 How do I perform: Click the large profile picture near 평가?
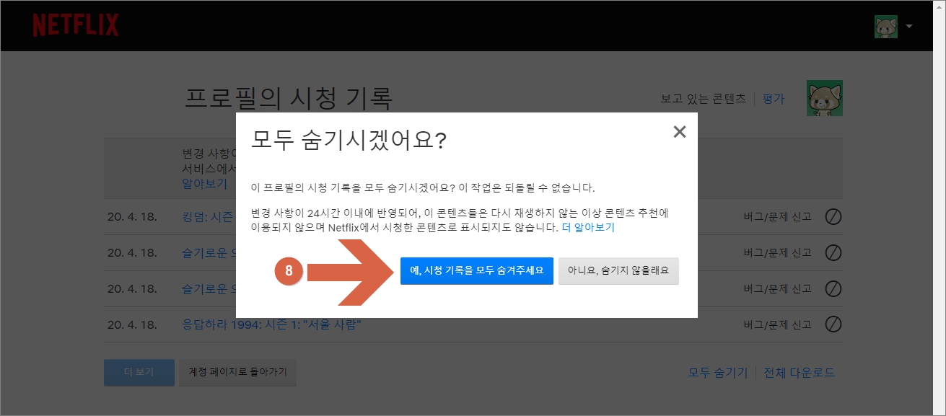click(x=825, y=98)
